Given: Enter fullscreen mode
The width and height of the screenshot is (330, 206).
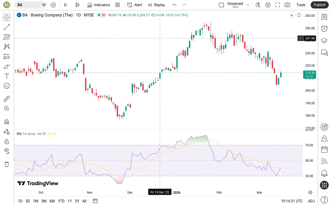Looking at the screenshot, I should click(278, 5).
